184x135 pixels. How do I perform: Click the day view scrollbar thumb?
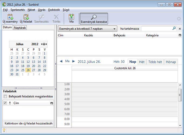click(x=180, y=95)
